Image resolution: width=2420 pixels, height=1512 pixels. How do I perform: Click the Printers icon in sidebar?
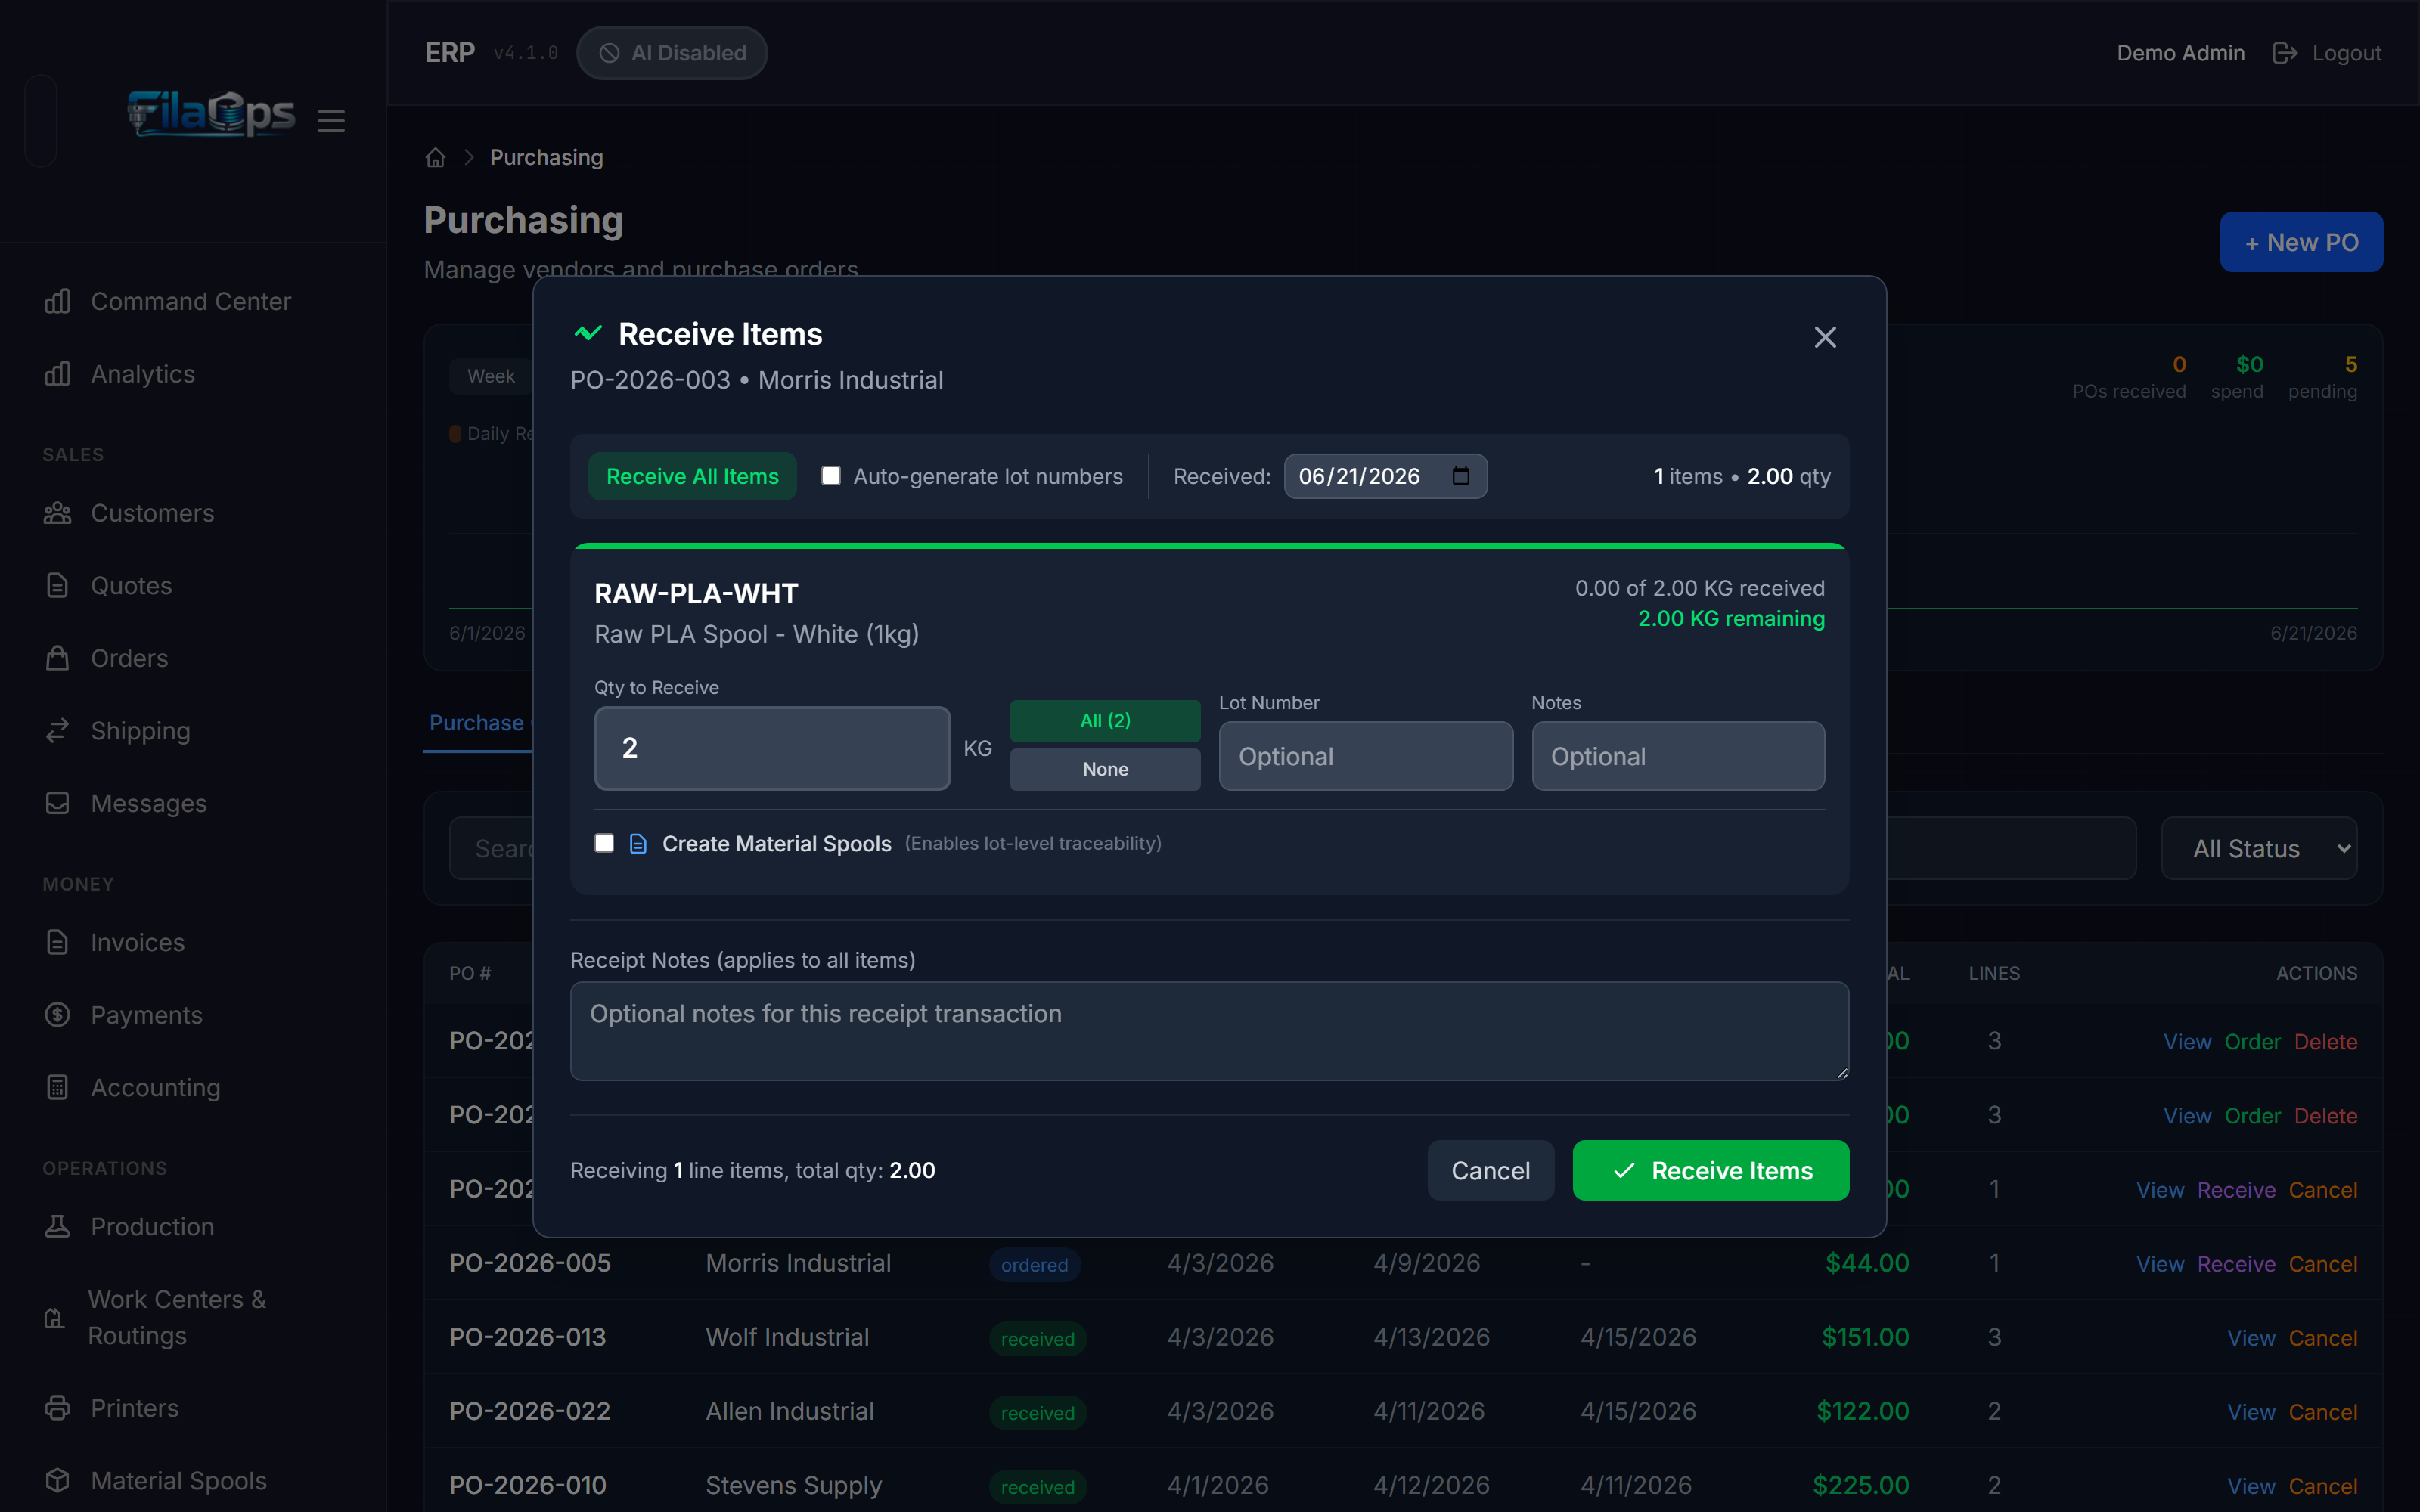[x=57, y=1408]
